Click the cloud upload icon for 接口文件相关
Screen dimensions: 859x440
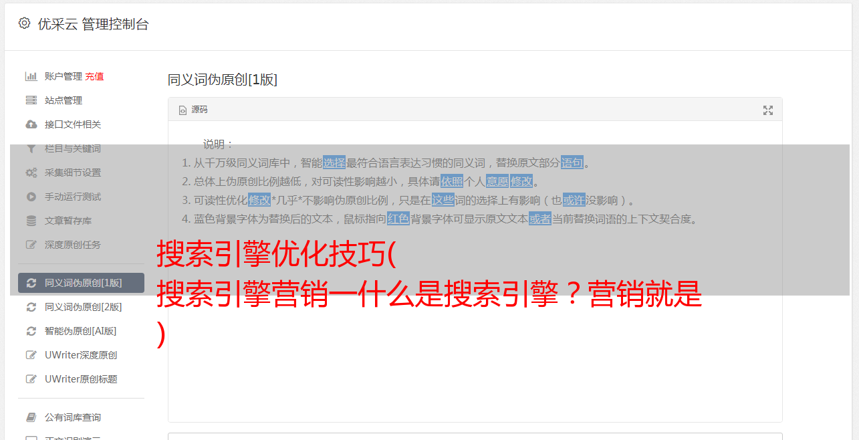(31, 124)
